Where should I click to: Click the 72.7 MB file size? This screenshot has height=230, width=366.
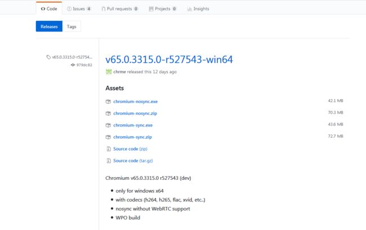pyautogui.click(x=336, y=136)
